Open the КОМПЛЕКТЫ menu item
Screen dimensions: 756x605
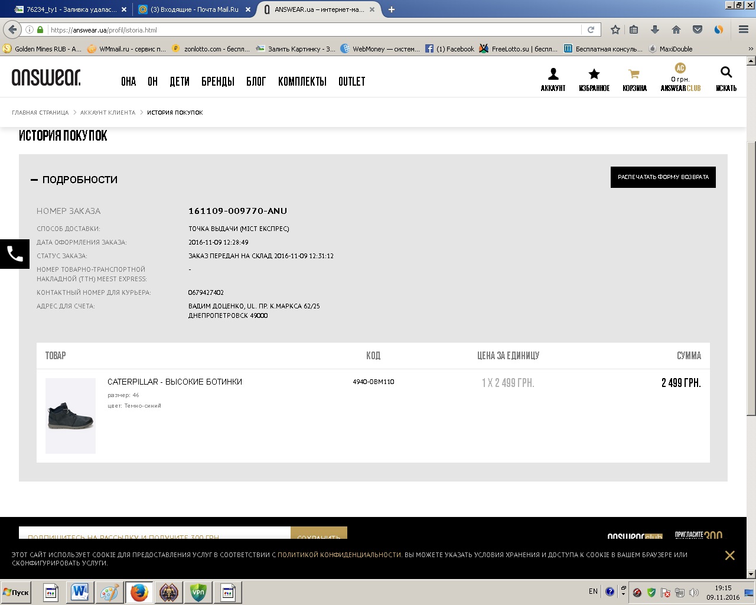(302, 82)
